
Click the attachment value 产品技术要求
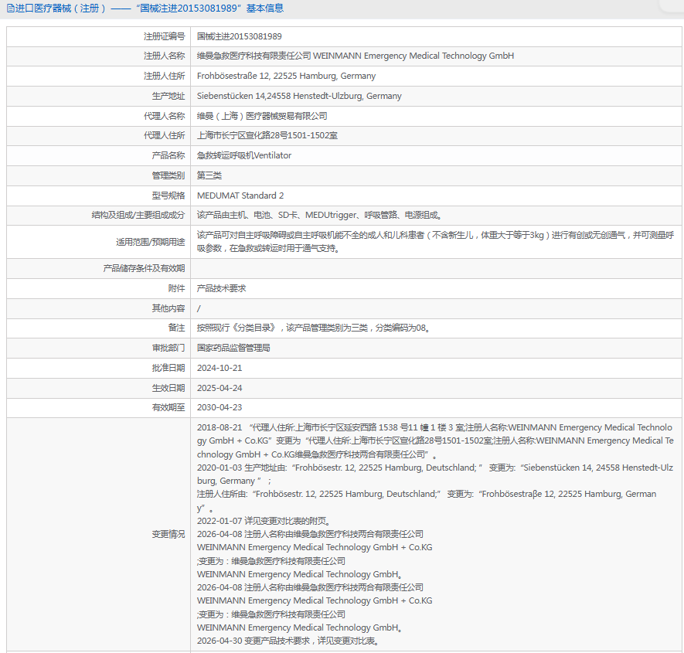222,288
